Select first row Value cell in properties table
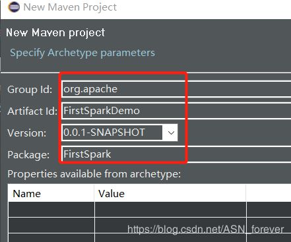This screenshot has height=242, width=291. pyautogui.click(x=170, y=210)
